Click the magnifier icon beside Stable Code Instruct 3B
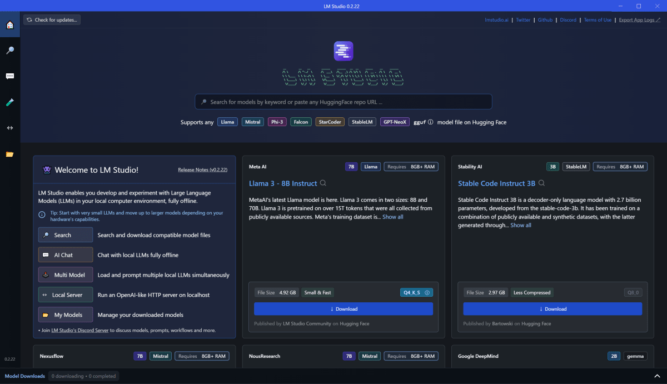 tap(541, 183)
